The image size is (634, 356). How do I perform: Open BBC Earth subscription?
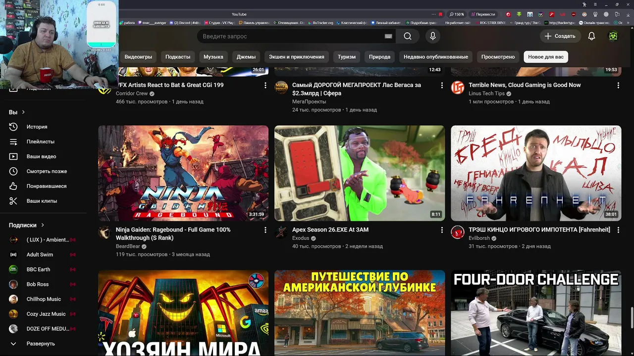[44, 269]
